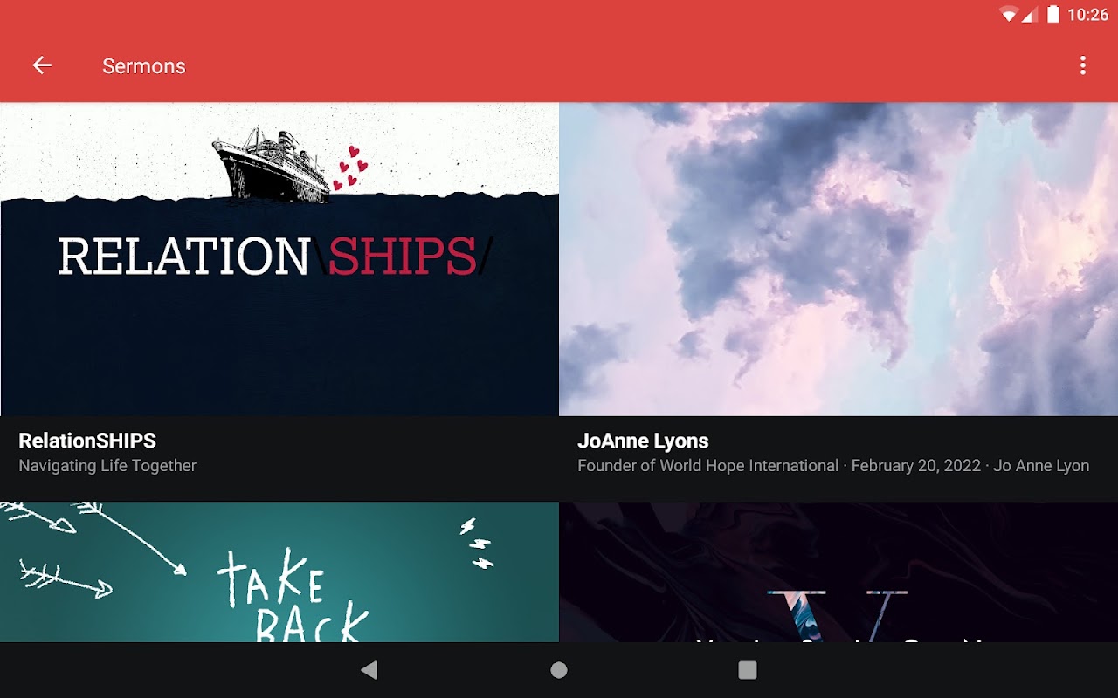Tap the Android back navigation button

pos(369,670)
